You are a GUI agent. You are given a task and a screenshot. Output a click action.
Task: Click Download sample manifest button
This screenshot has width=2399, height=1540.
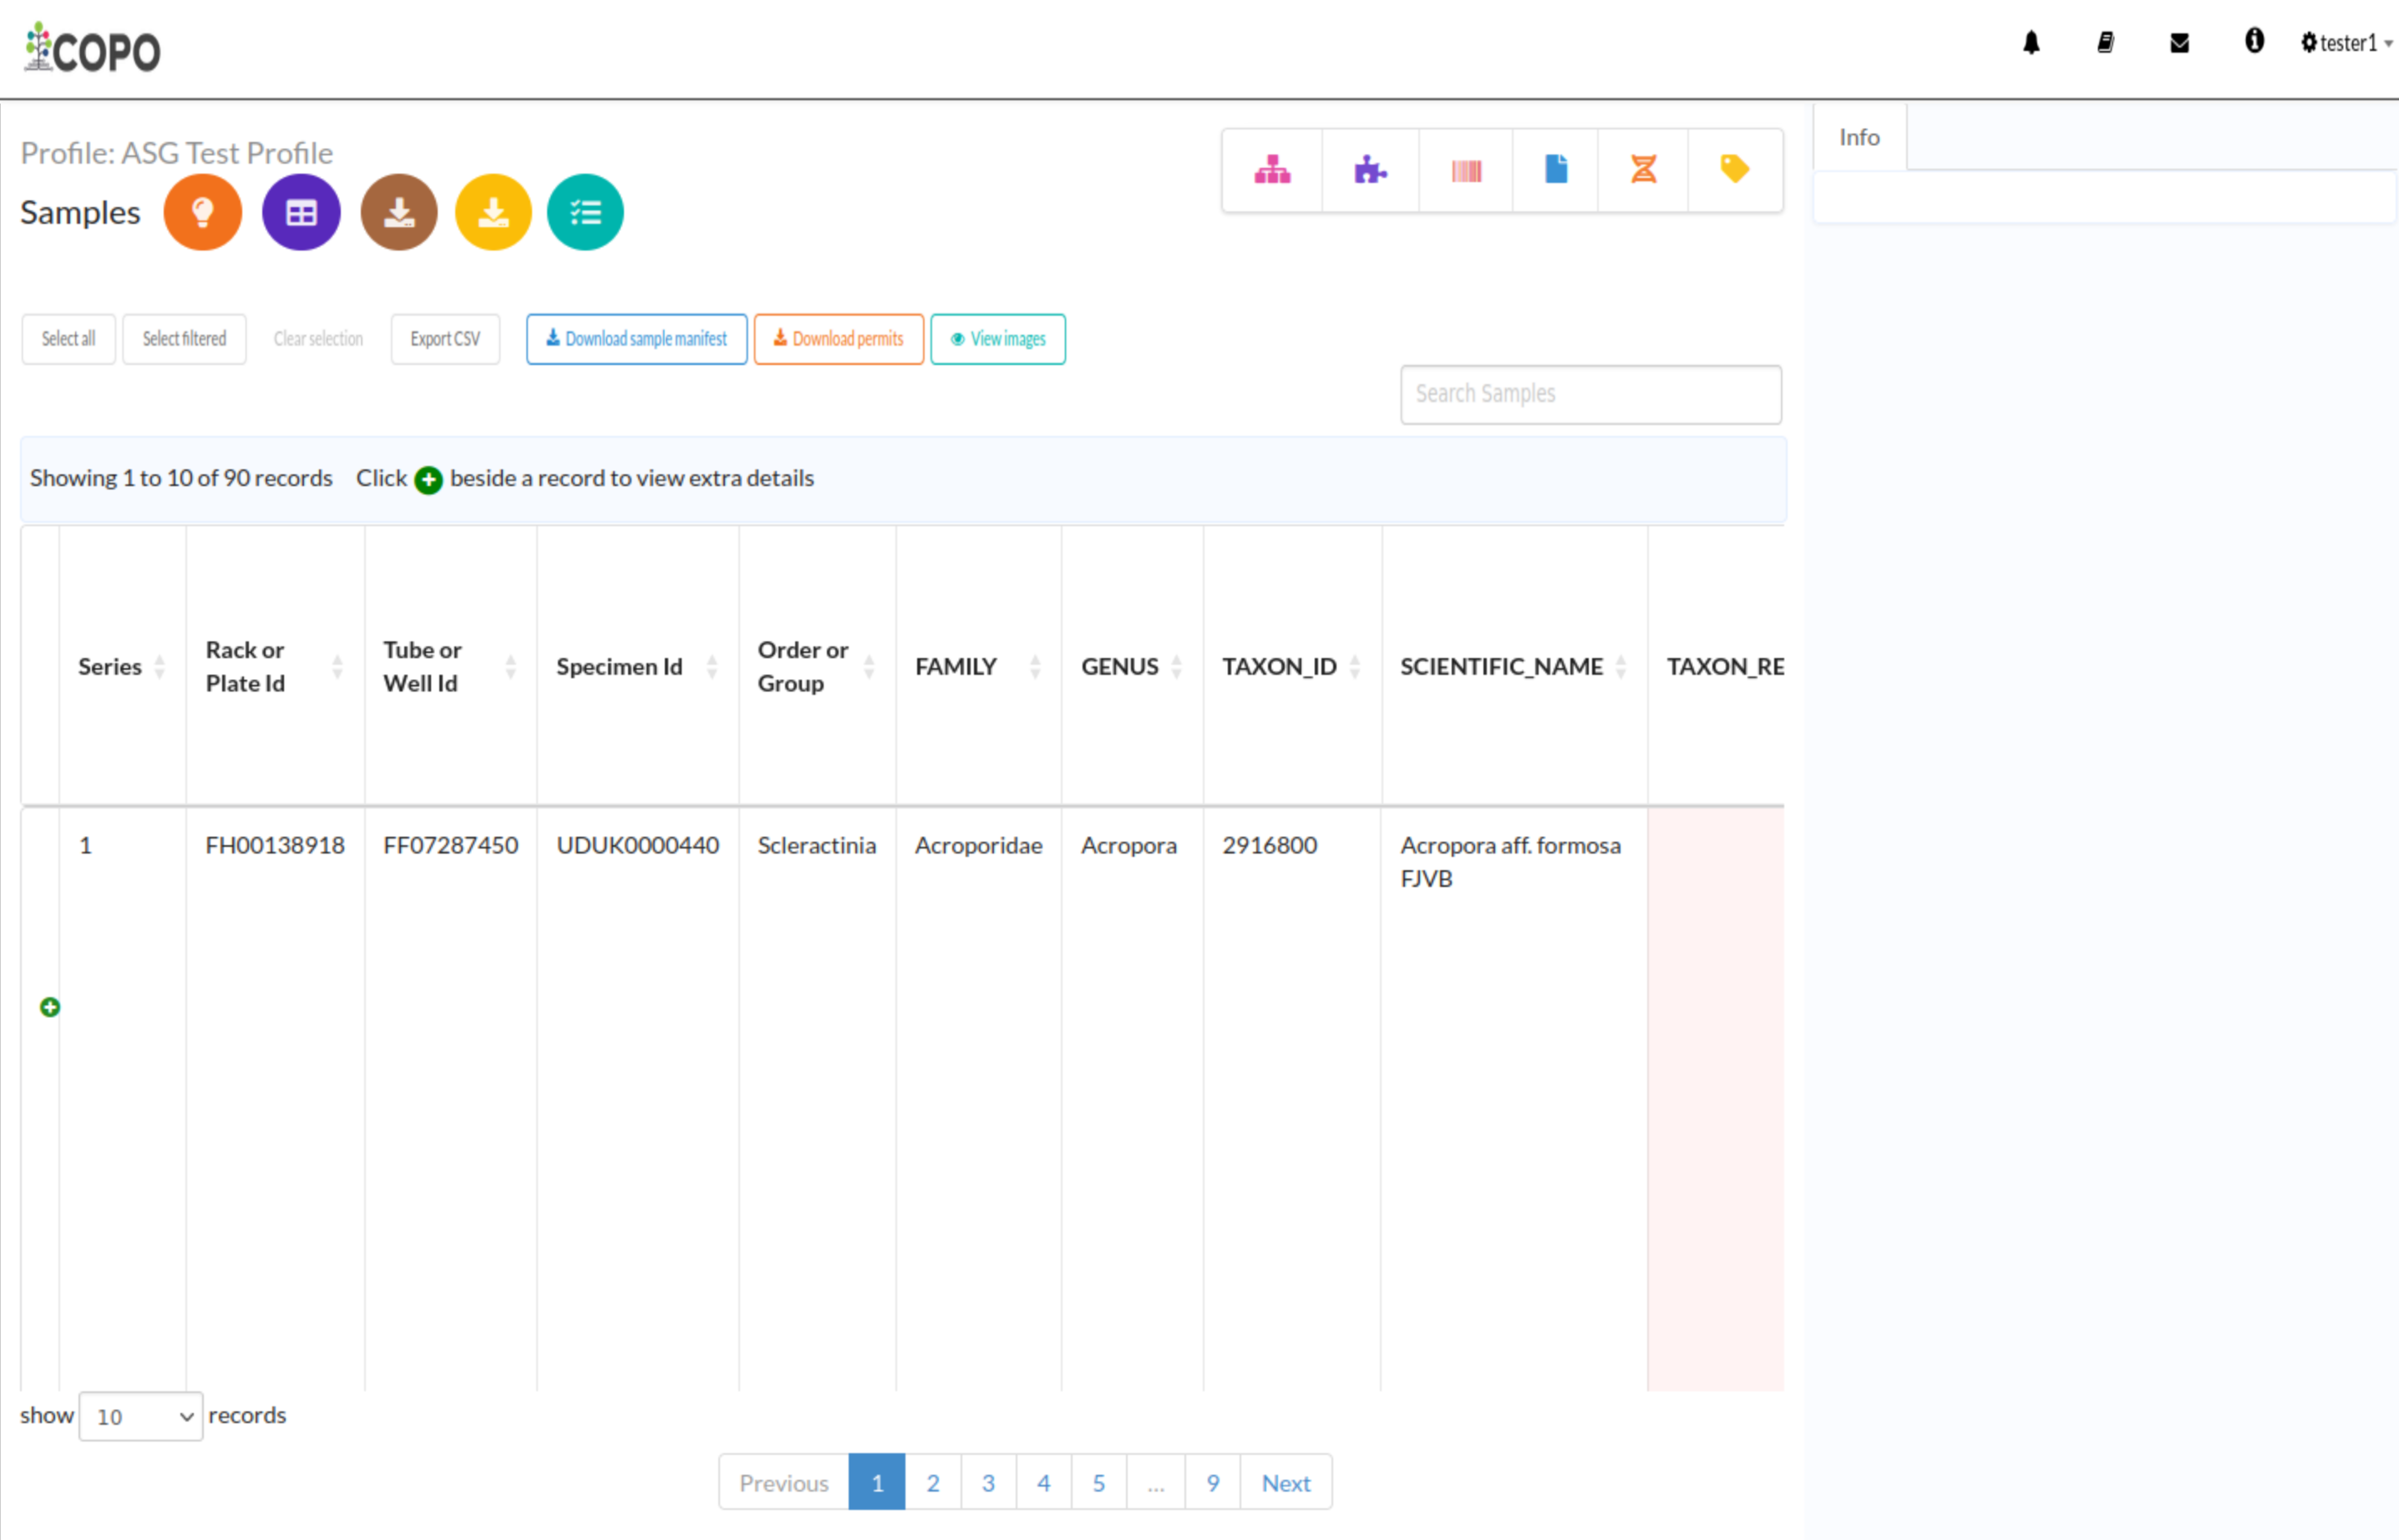pyautogui.click(x=637, y=339)
